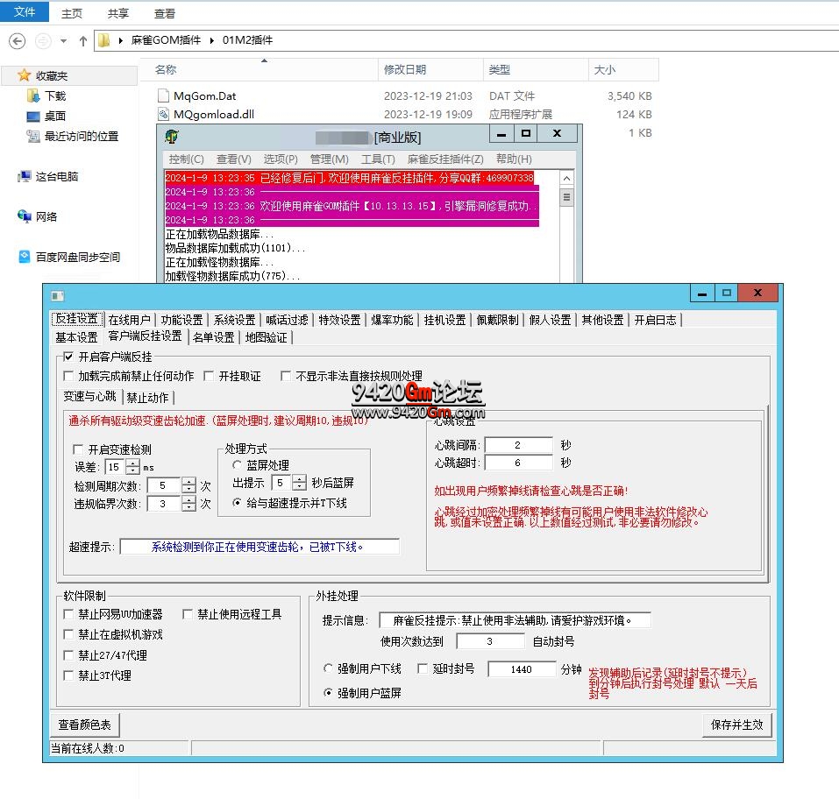The width and height of the screenshot is (839, 799).
Task: Open the 查看 ribbon tab
Action: 164,13
